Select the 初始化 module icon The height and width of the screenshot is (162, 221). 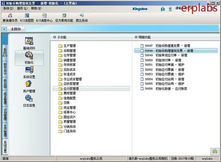click(29, 58)
